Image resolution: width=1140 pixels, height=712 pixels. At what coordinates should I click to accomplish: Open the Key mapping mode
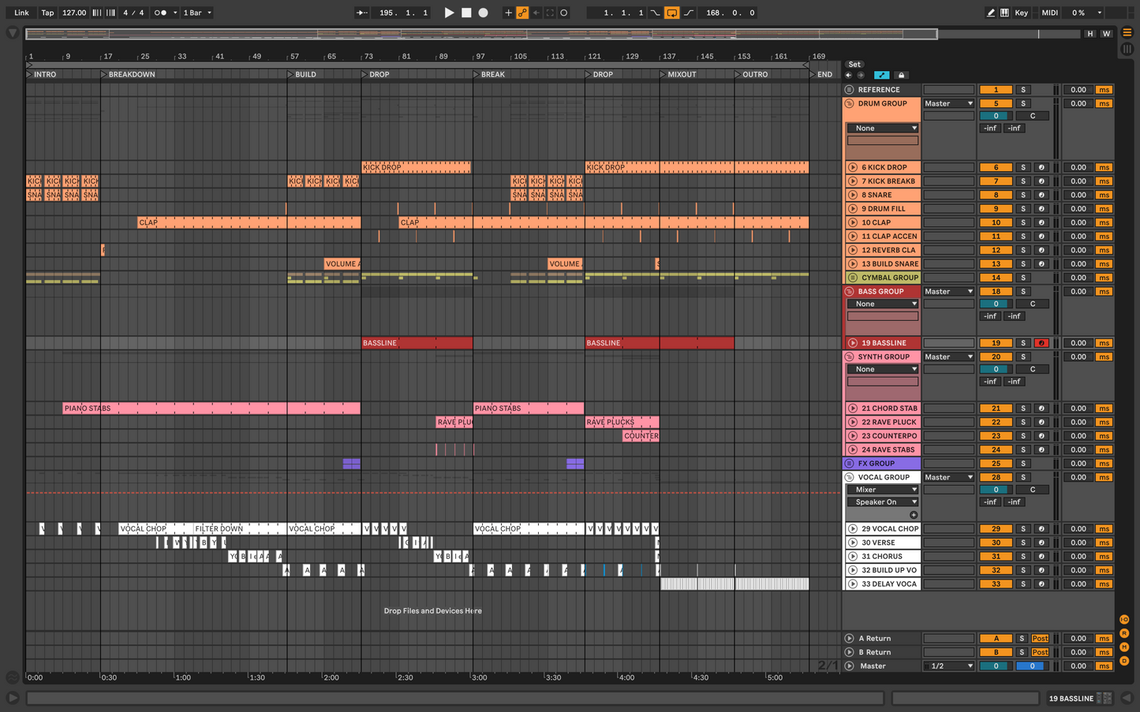pyautogui.click(x=1021, y=13)
